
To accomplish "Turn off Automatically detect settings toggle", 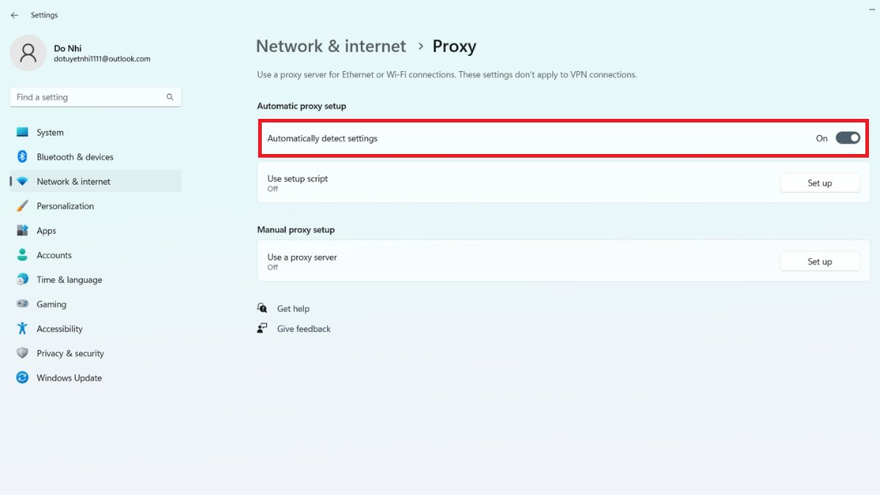I will point(847,138).
